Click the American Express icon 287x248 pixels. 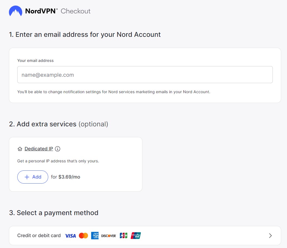(95, 235)
